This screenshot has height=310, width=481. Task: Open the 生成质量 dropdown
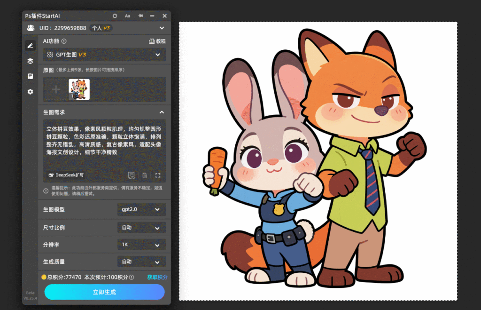[x=141, y=262]
